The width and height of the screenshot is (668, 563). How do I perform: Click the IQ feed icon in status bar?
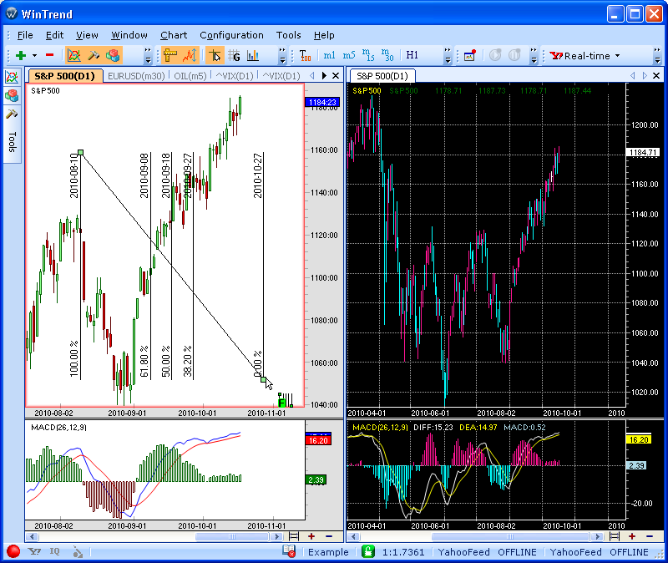pos(54,551)
